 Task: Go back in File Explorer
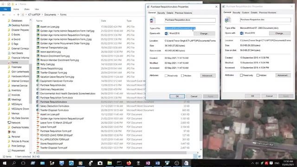pos(4,14)
